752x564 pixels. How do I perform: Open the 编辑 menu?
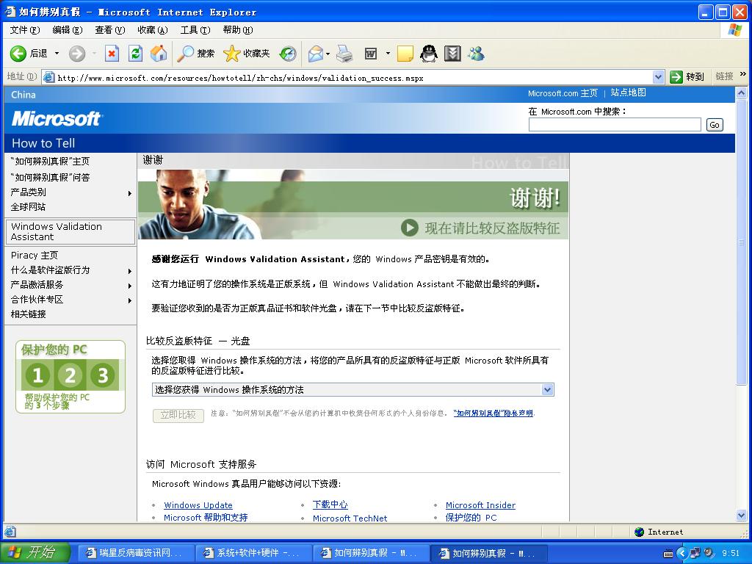[x=67, y=30]
